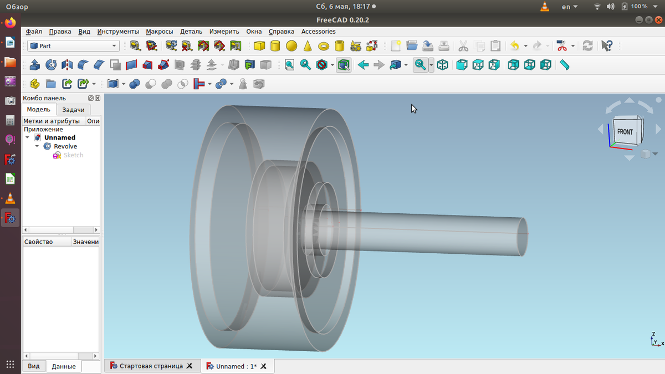Open the Sweep tool
The height and width of the screenshot is (374, 665).
pyautogui.click(x=163, y=65)
